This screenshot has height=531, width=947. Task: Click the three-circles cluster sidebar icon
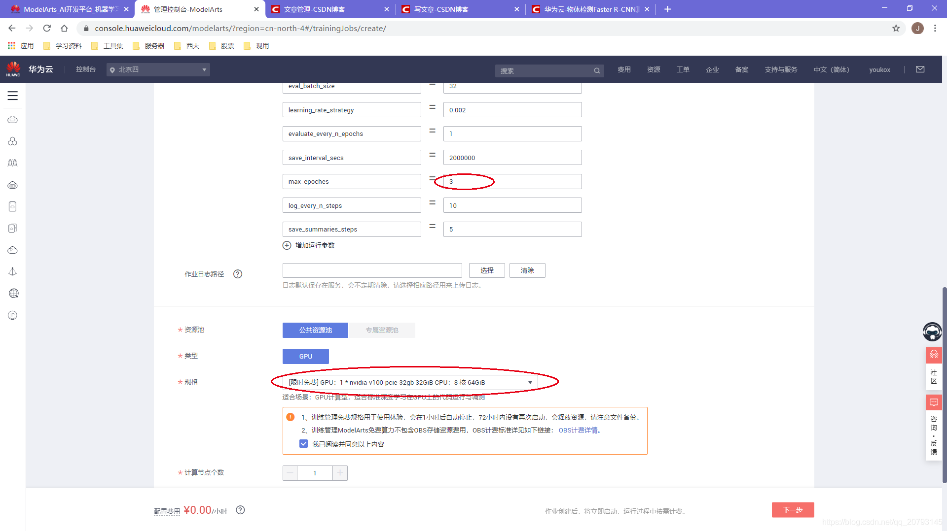[x=13, y=141]
